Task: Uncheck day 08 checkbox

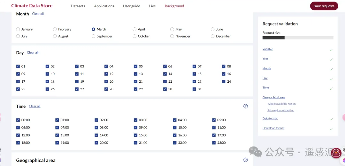Action: coord(224,66)
